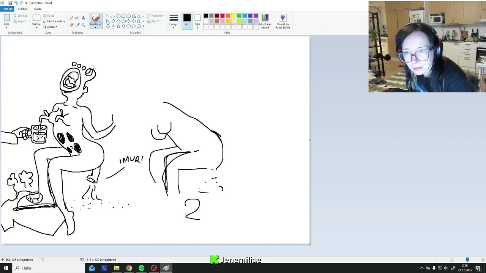Open Customize Quick Access Toolbar dropdown

point(26,3)
